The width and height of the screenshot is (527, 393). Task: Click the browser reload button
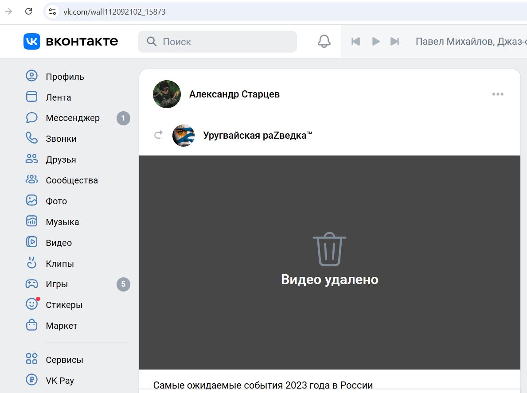(x=28, y=12)
